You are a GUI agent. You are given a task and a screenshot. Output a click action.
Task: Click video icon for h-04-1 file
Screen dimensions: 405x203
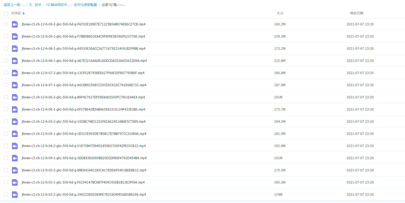click(15, 158)
